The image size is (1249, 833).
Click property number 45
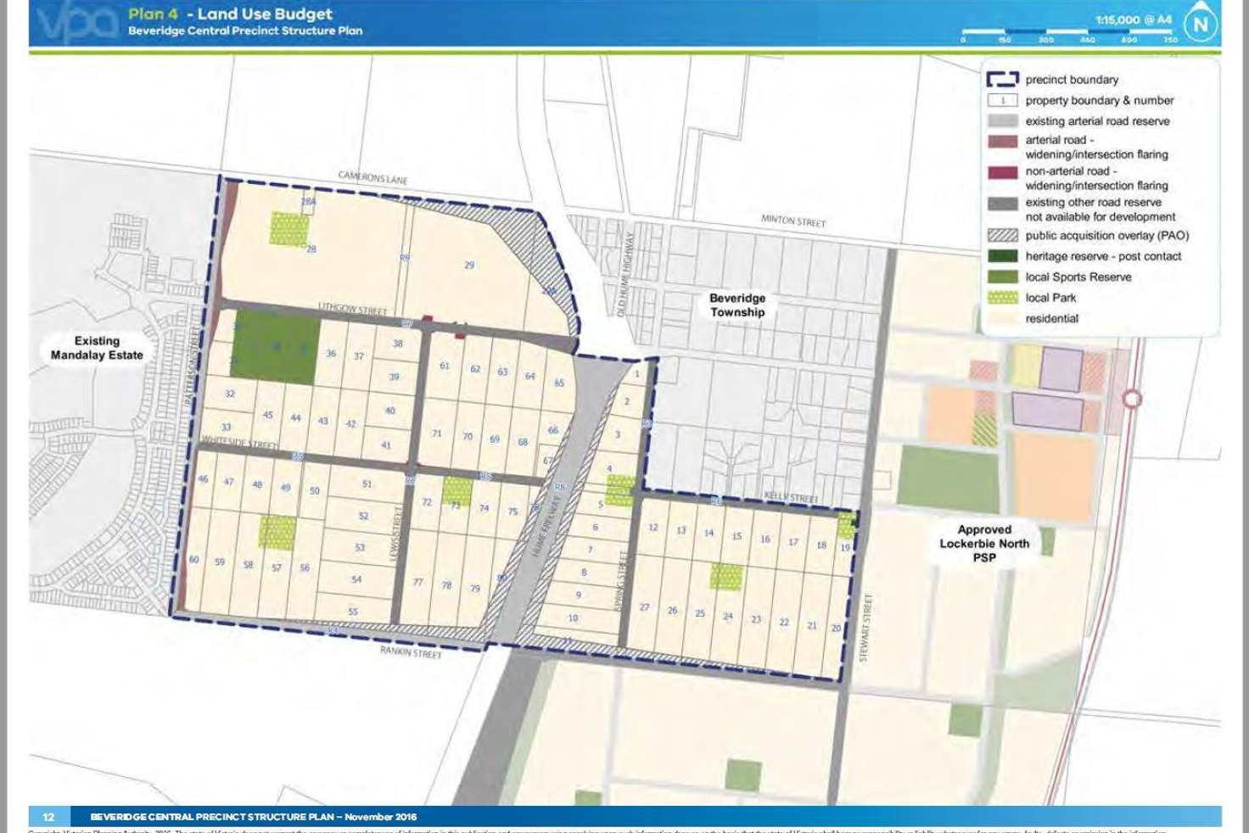268,415
